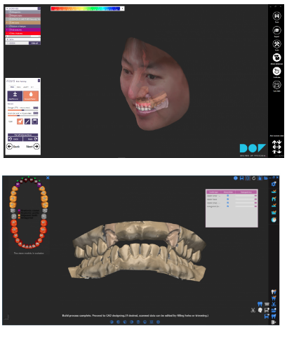Toggle the checkbox on the tan group row

coord(10,22)
